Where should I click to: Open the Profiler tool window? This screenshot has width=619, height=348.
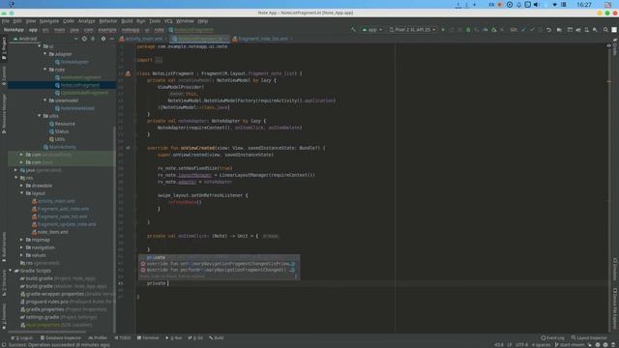coord(98,338)
